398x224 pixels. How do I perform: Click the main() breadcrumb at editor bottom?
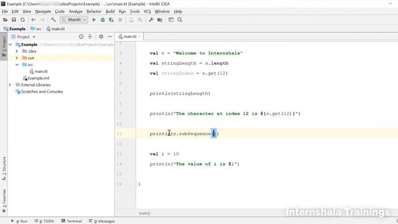[x=144, y=213]
